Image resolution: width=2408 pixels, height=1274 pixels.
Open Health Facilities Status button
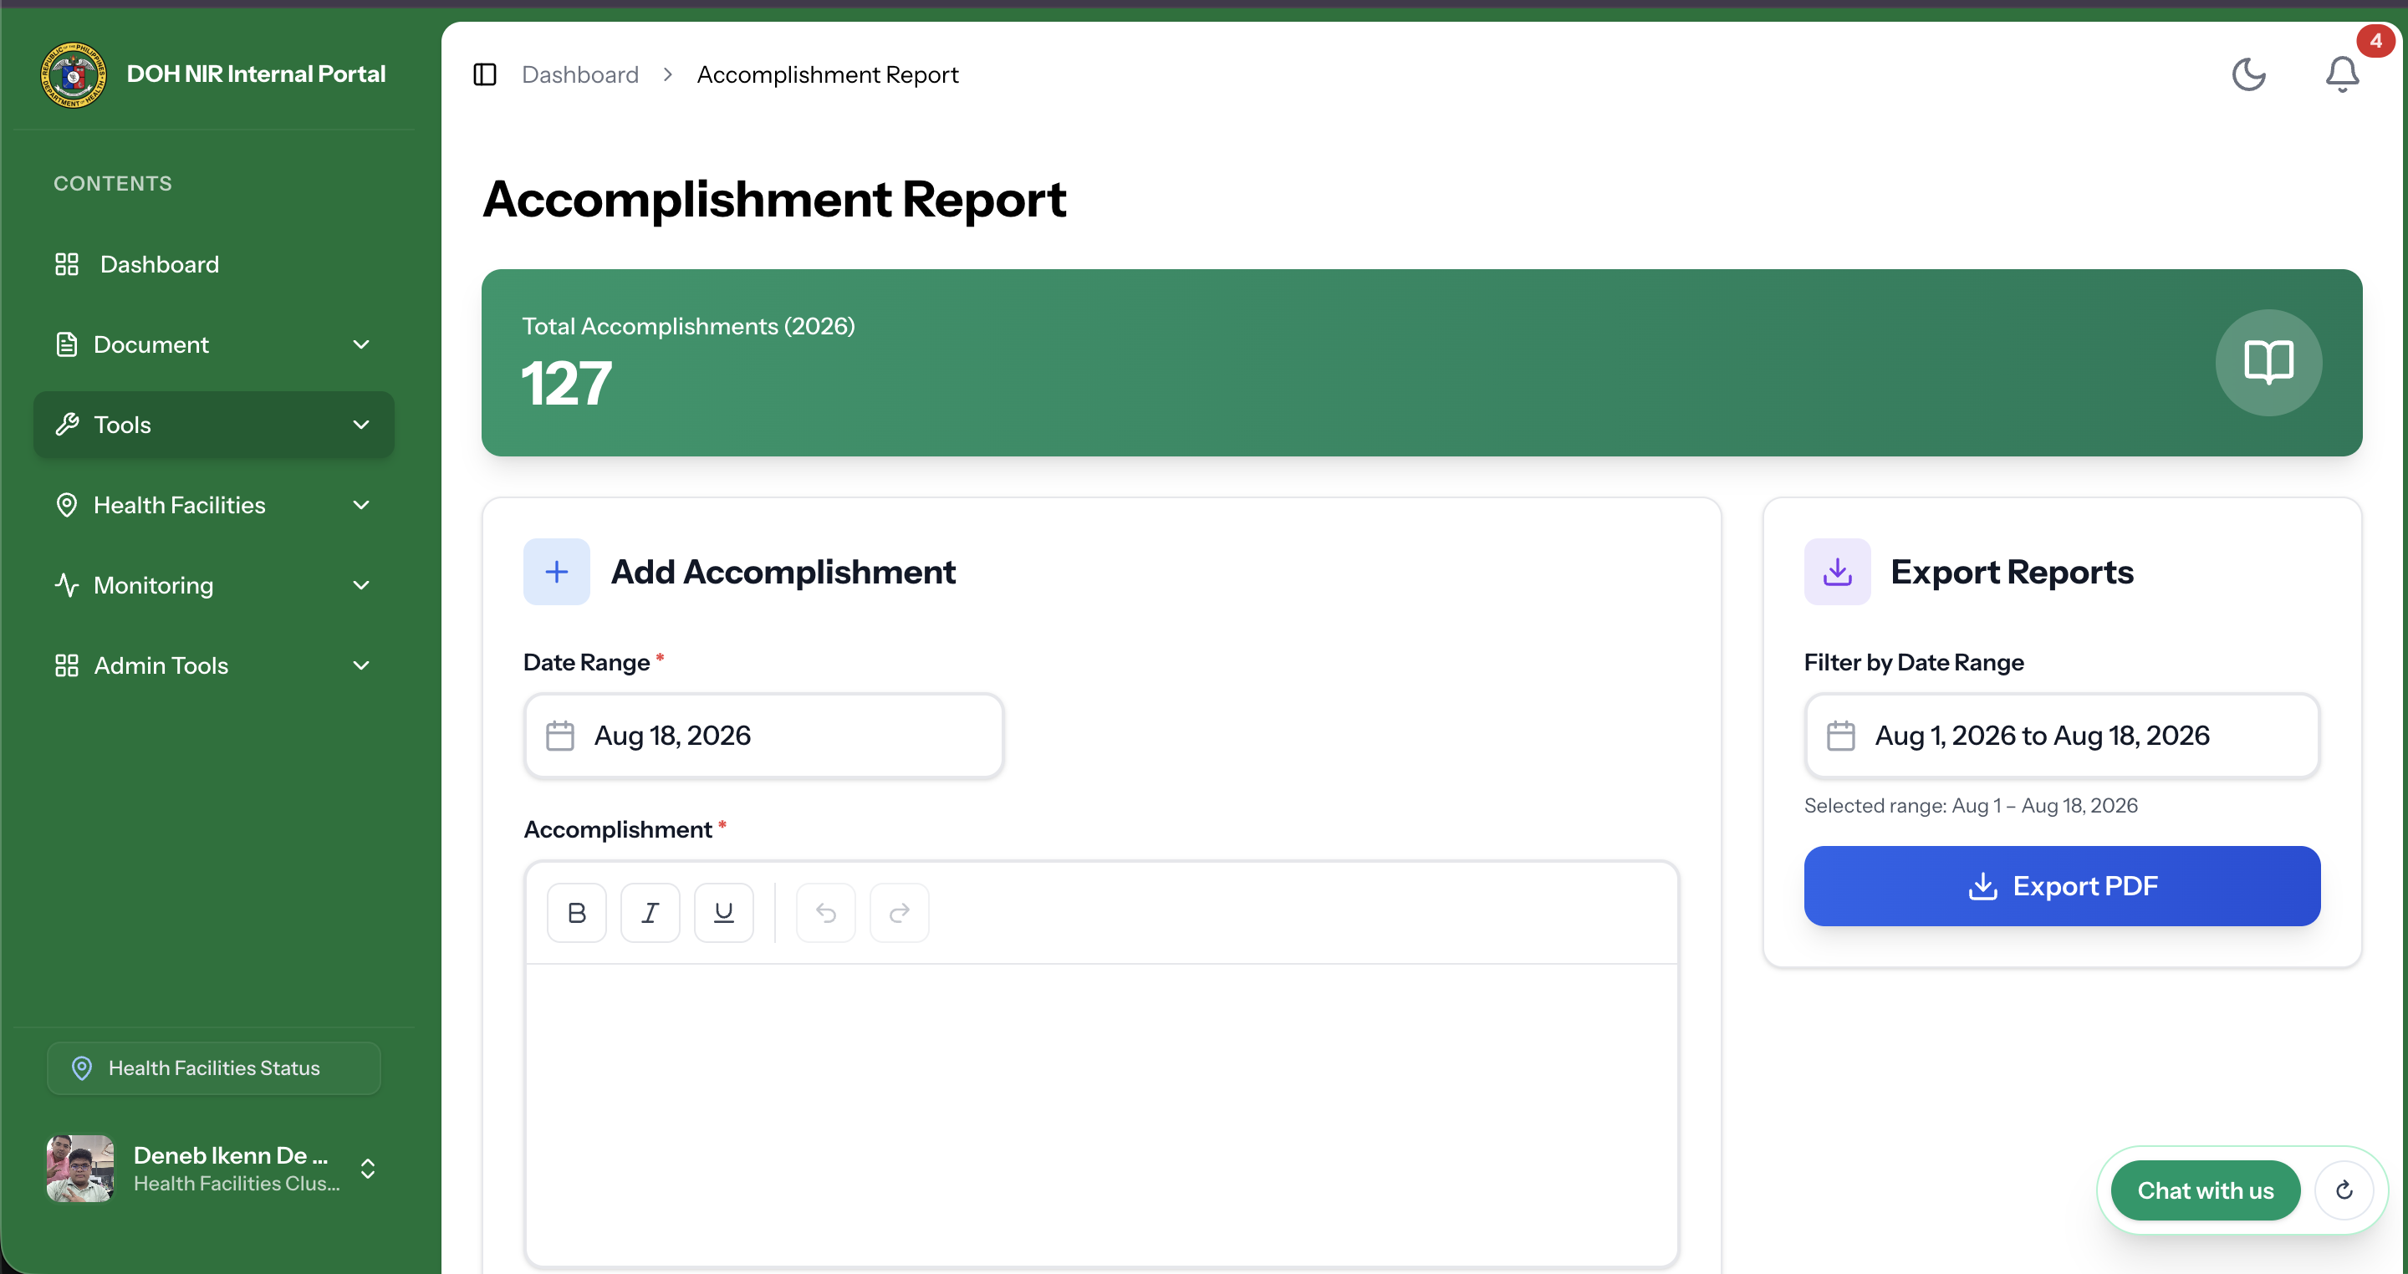pyautogui.click(x=214, y=1068)
